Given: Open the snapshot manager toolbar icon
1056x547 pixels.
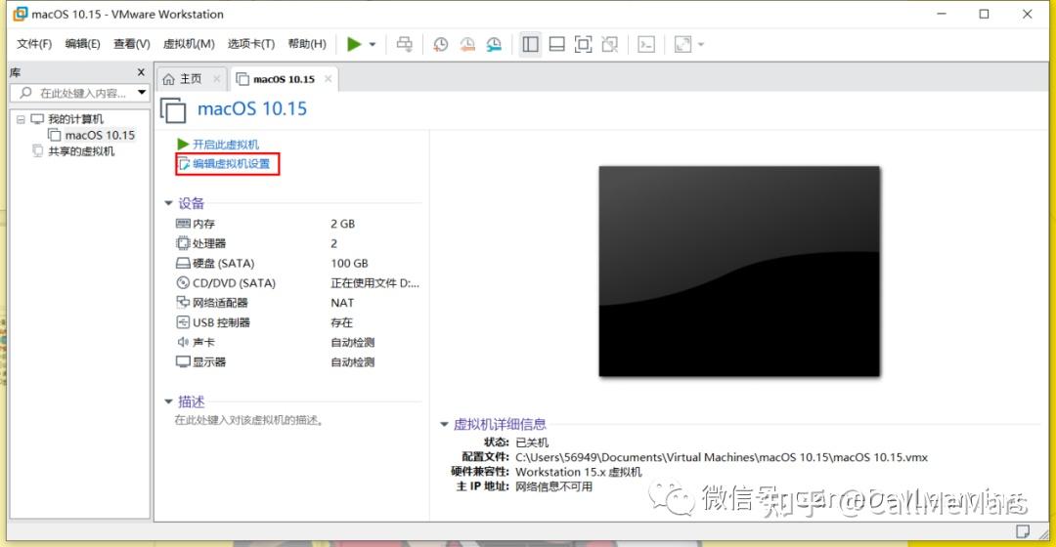Looking at the screenshot, I should (x=495, y=44).
